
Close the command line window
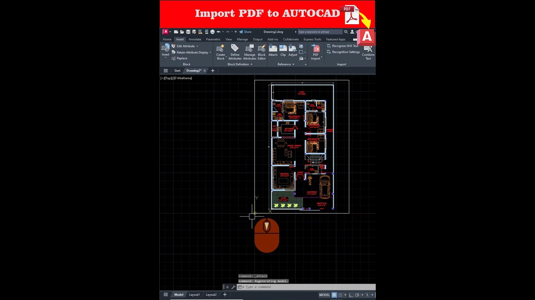pyautogui.click(x=227, y=287)
